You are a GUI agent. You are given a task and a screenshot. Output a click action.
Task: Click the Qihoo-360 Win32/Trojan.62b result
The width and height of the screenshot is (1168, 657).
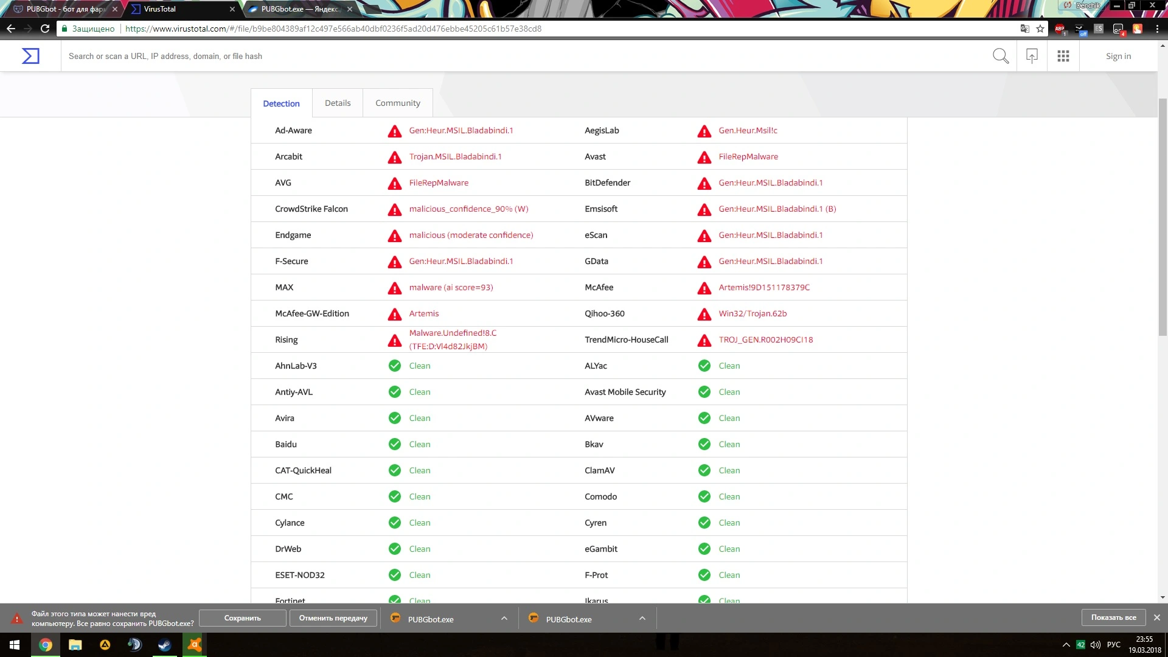tap(753, 314)
